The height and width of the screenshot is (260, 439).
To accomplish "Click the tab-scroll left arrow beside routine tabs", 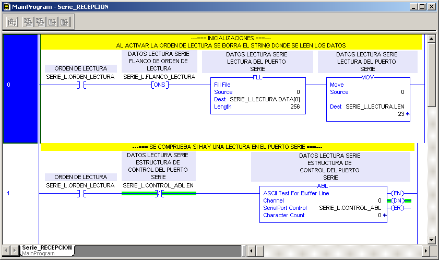I will (6, 250).
